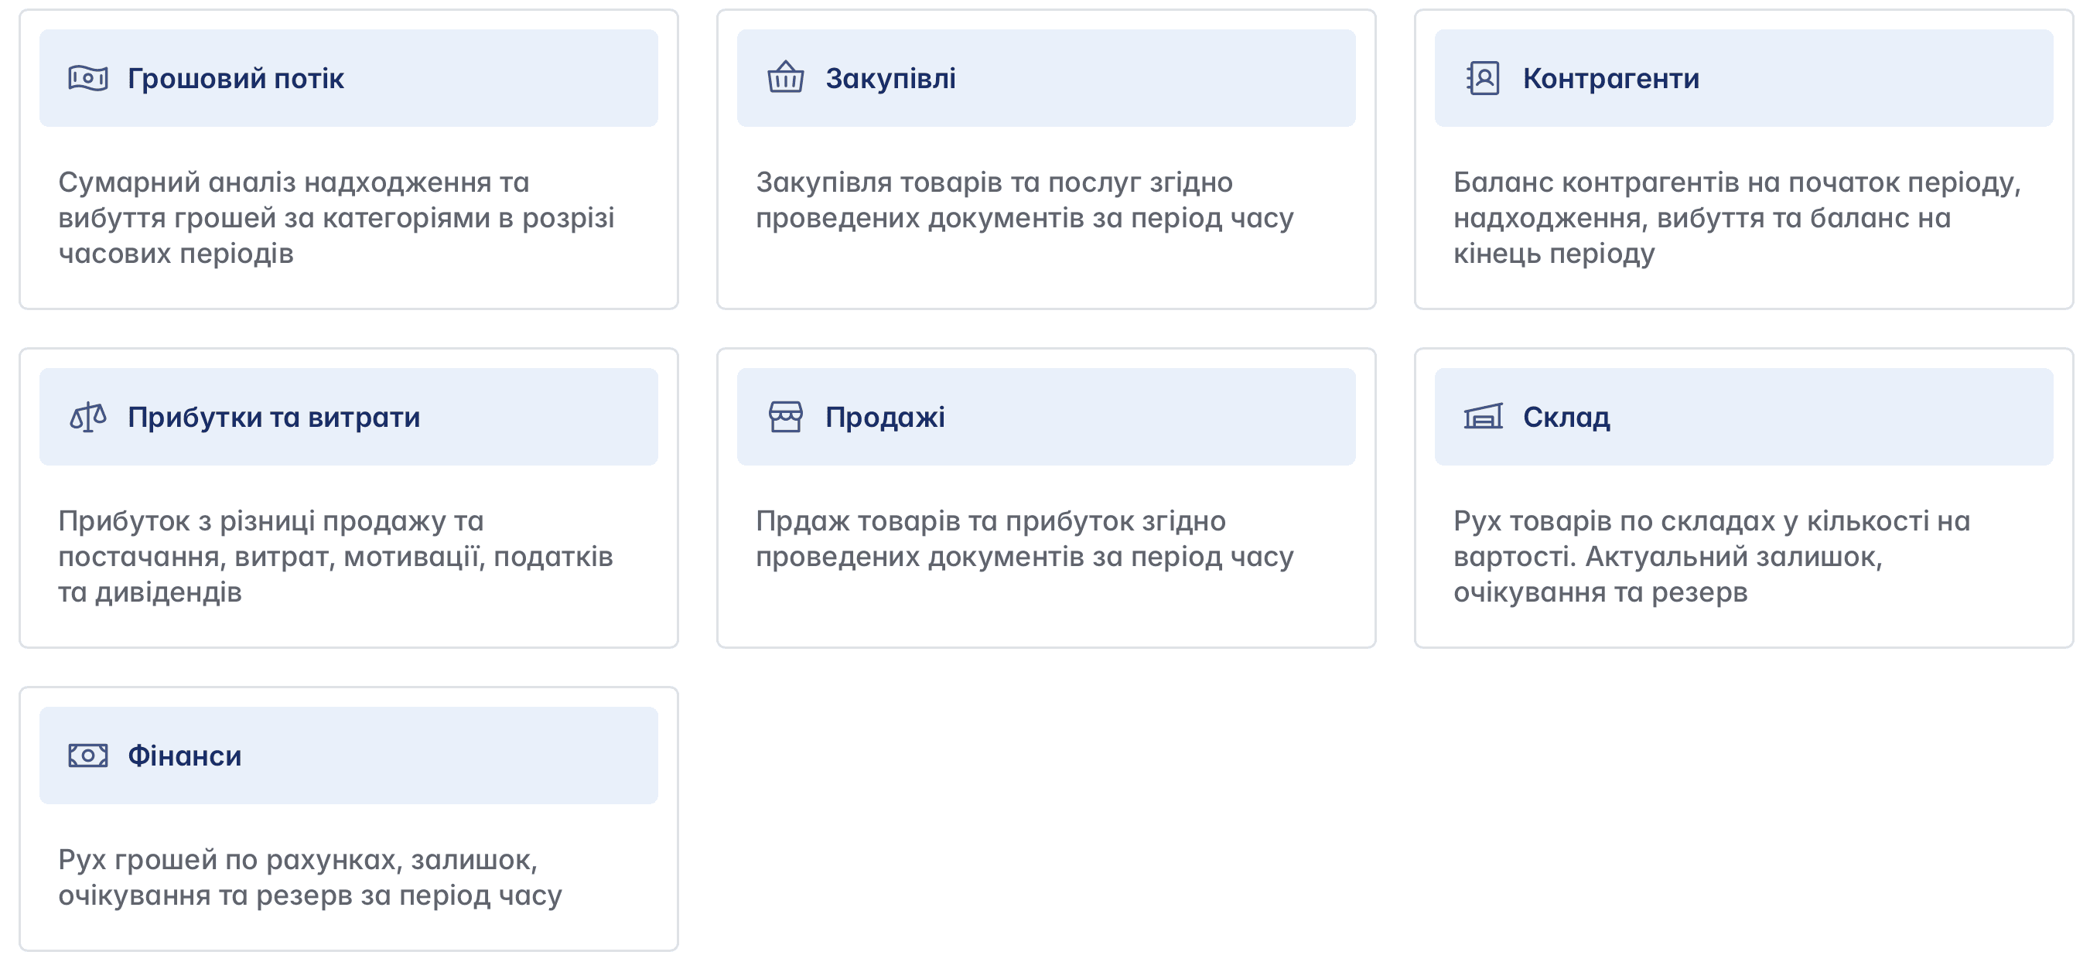
Task: Click the contact book icon for Контрагенти
Action: [x=1483, y=79]
